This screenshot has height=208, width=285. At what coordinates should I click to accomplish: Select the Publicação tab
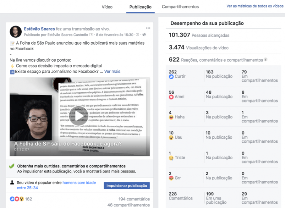tap(140, 7)
